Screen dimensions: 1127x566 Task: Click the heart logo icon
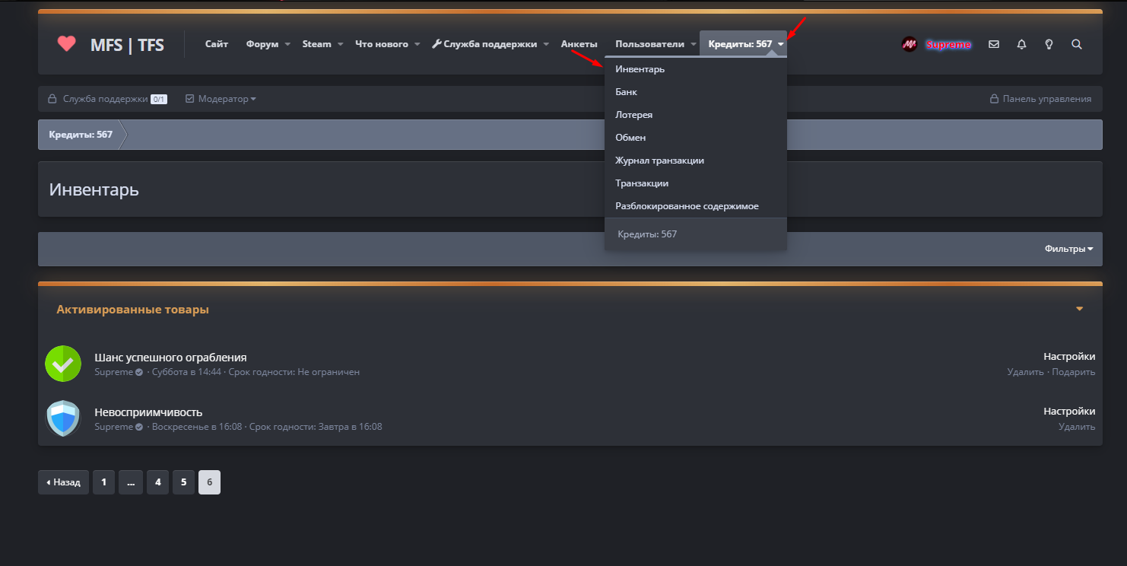click(67, 44)
